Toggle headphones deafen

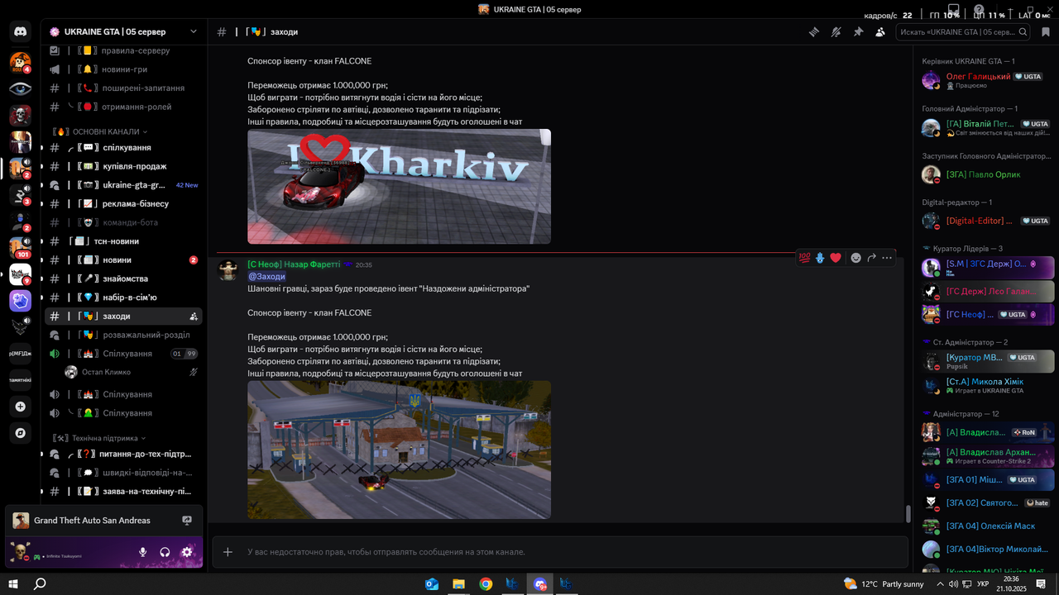165,552
